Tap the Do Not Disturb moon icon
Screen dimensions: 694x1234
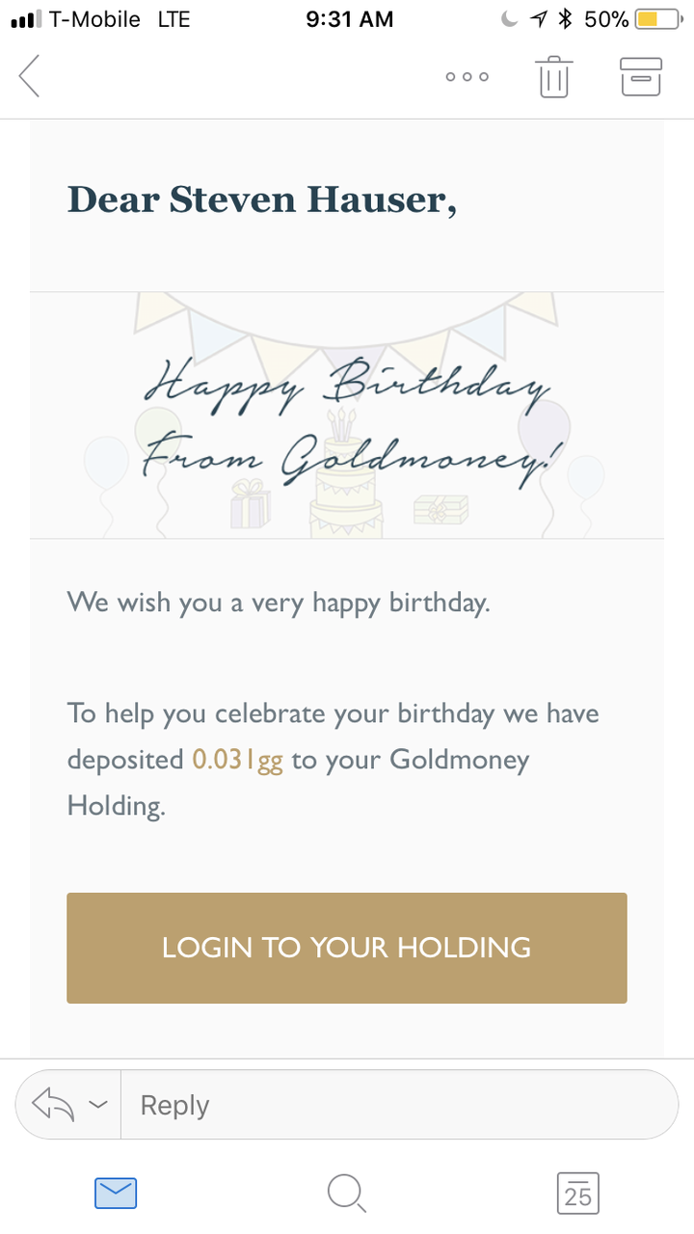(x=510, y=19)
